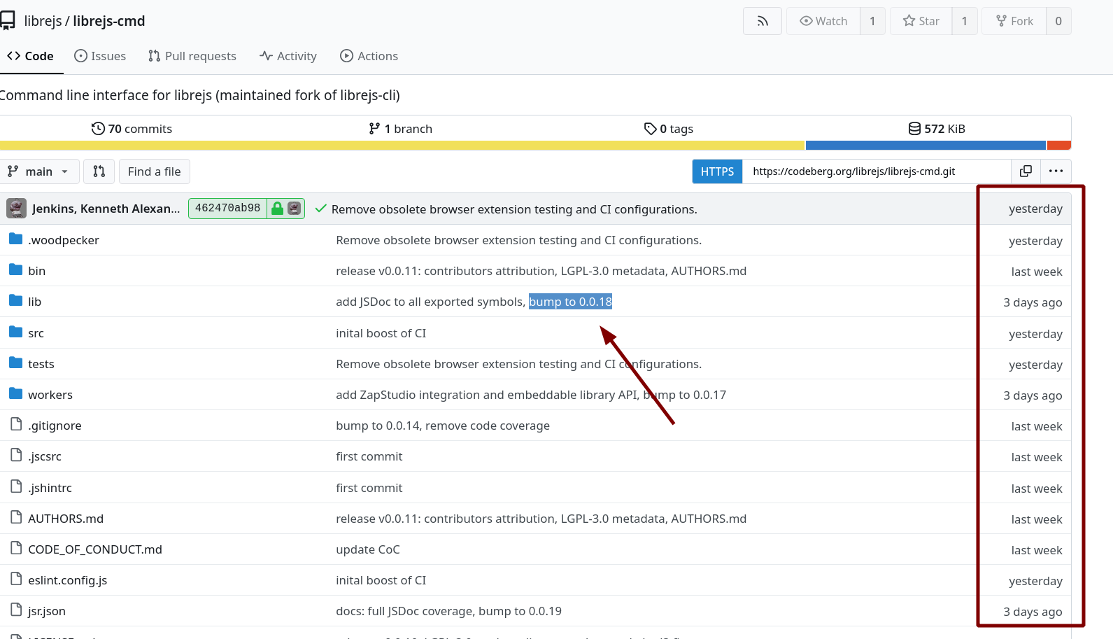Image resolution: width=1113 pixels, height=639 pixels.
Task: Click the green signature lock icon
Action: [278, 209]
